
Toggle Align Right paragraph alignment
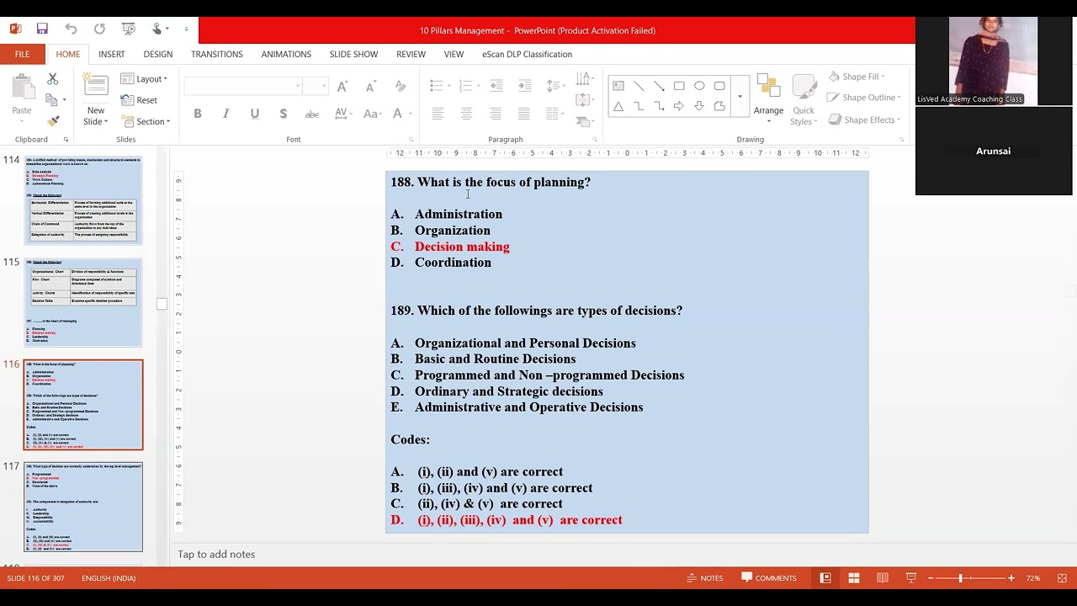pyautogui.click(x=495, y=114)
